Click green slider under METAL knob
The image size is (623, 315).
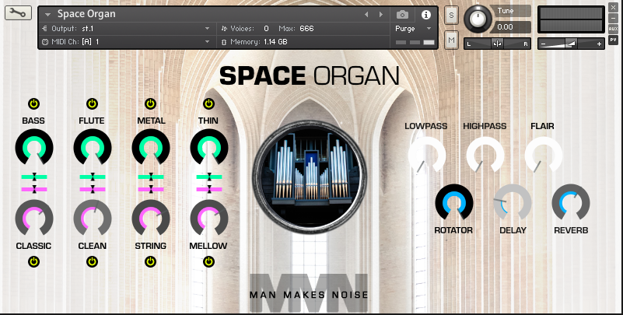coord(151,177)
